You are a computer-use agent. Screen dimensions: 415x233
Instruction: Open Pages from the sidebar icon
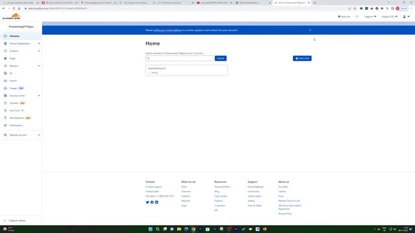coord(5,58)
